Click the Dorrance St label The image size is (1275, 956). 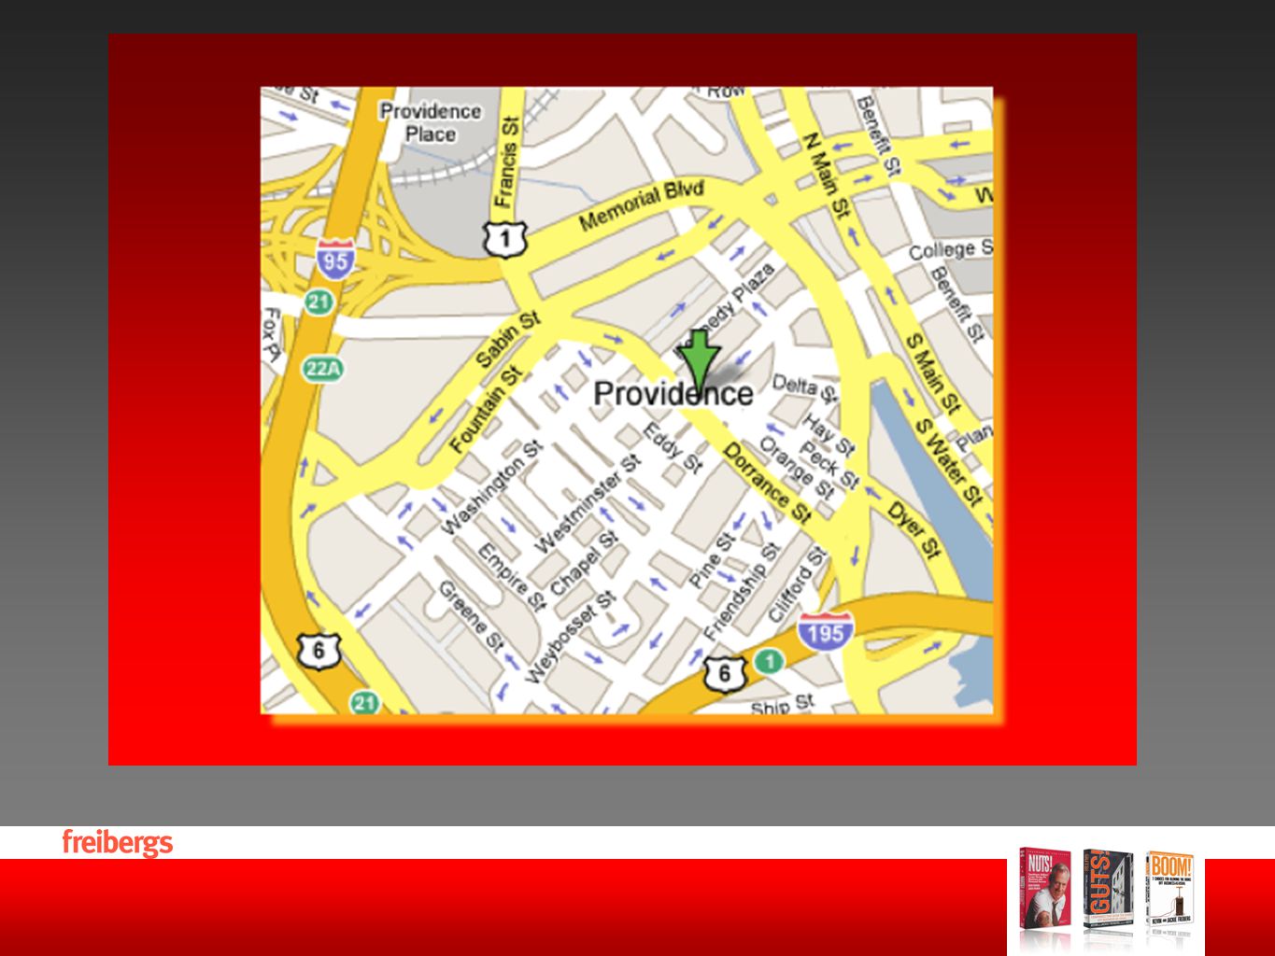767,483
